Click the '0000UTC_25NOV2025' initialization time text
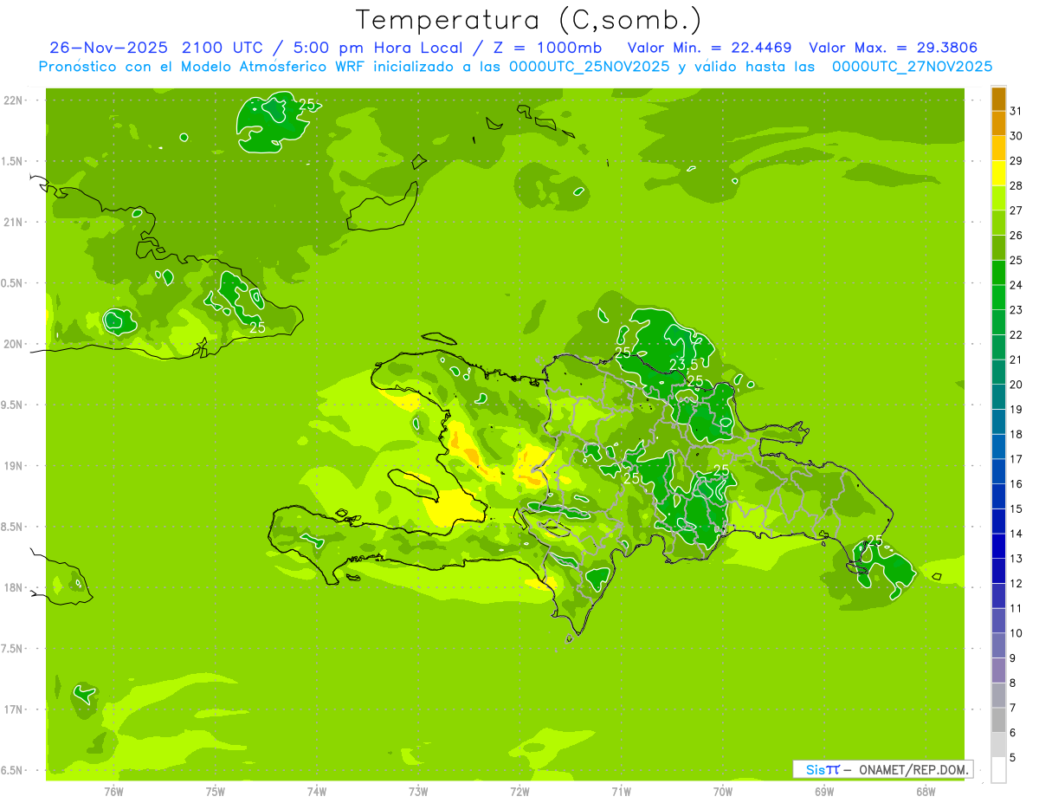The height and width of the screenshot is (803, 1039). coord(590,67)
